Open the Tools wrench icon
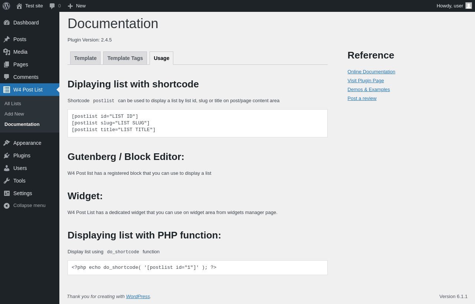 point(7,181)
